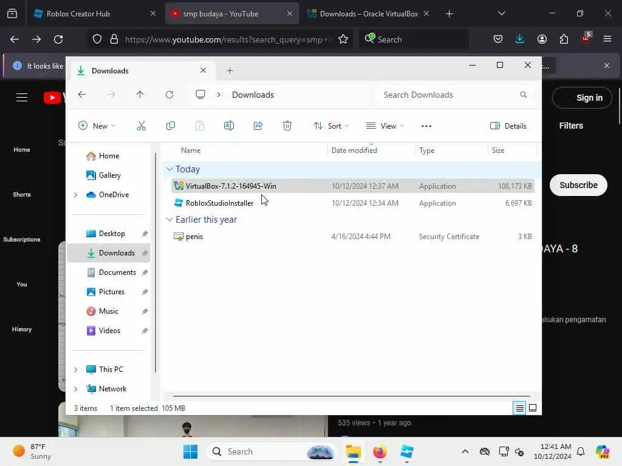Go up one folder level in File Explorer
Viewport: 622px width, 466px height.
(x=140, y=95)
